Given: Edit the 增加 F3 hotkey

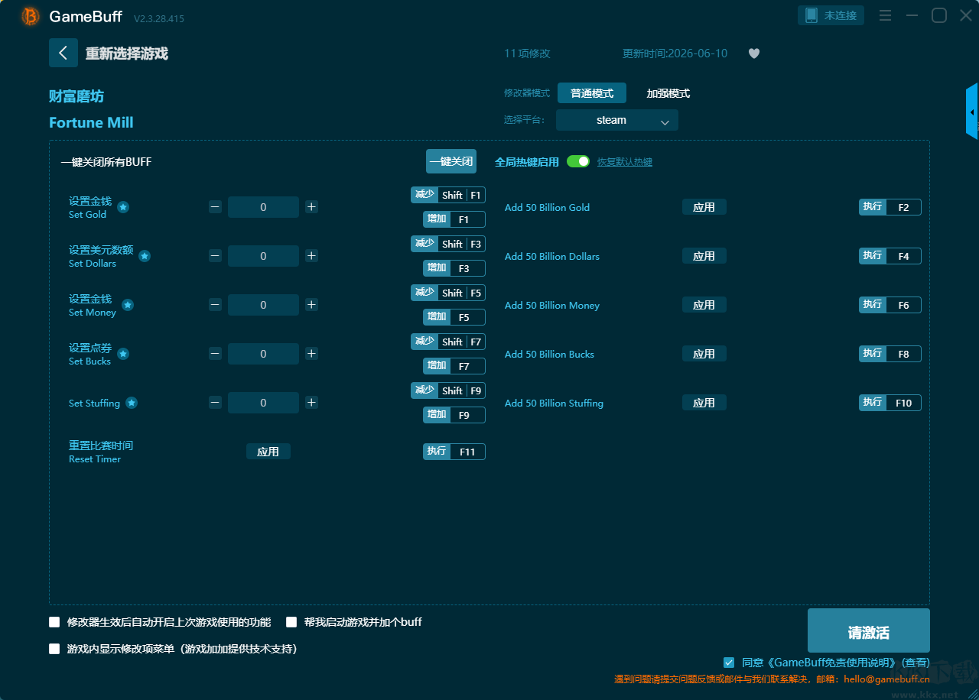Looking at the screenshot, I should click(x=454, y=268).
